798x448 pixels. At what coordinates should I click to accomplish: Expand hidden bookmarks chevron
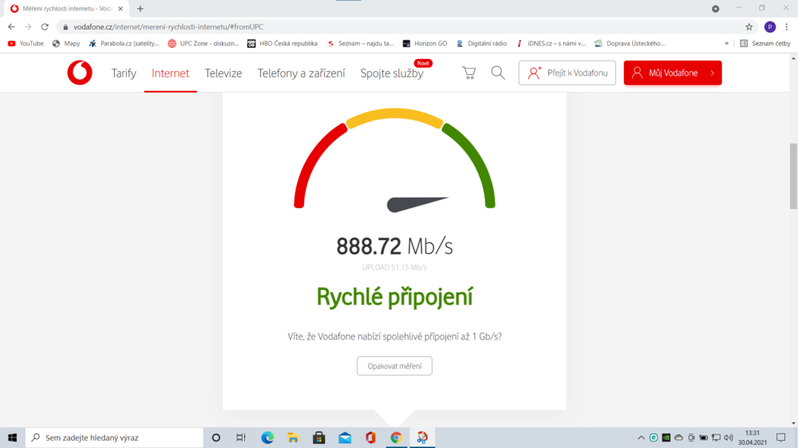727,44
